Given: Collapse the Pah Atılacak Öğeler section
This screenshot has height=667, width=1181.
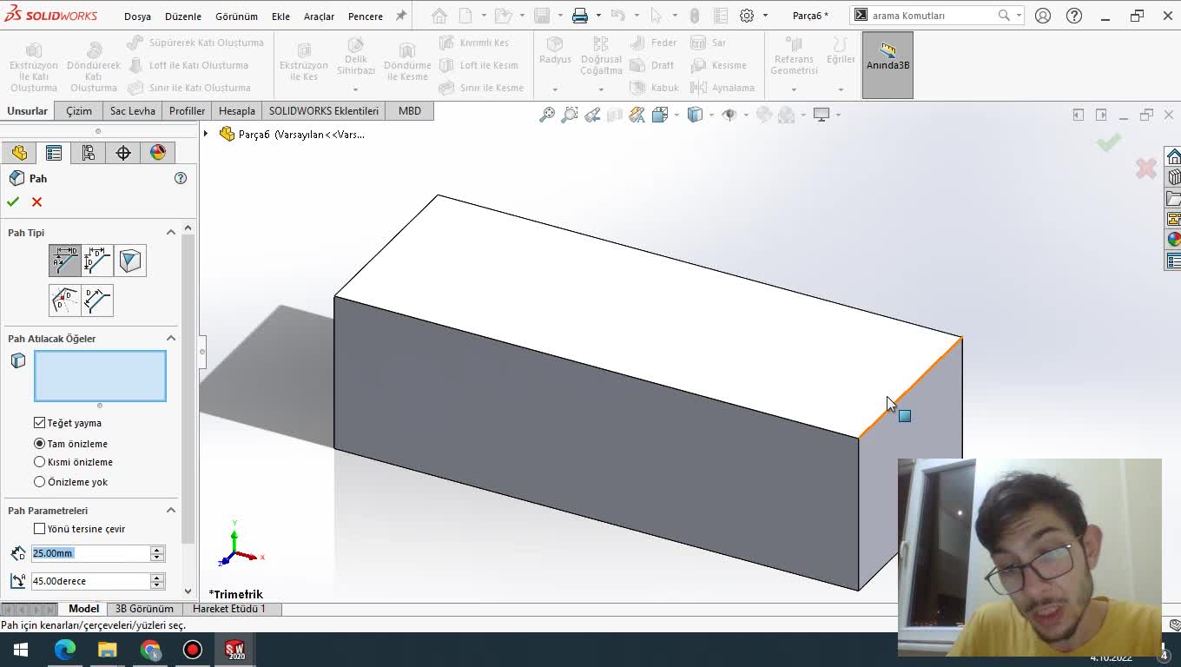Looking at the screenshot, I should coord(171,338).
